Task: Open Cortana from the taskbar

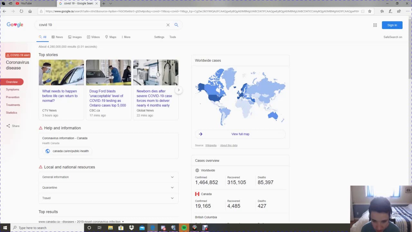Action: [89, 228]
